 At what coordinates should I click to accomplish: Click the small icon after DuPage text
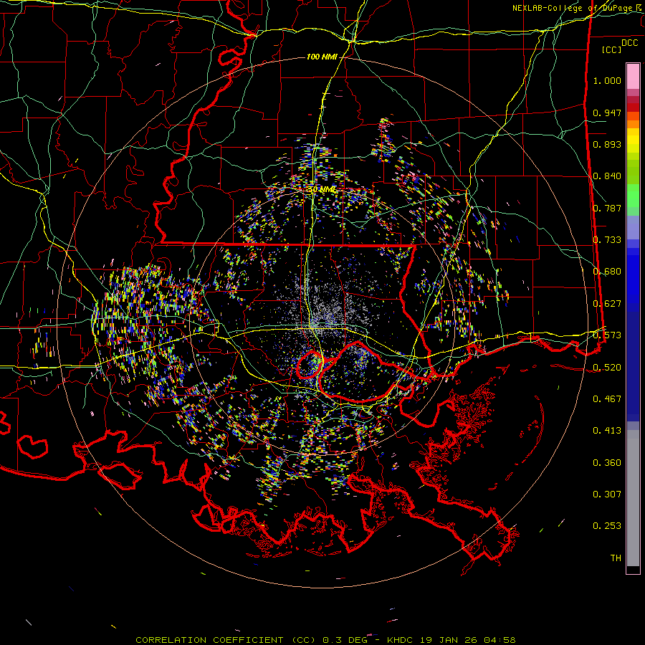[x=639, y=8]
